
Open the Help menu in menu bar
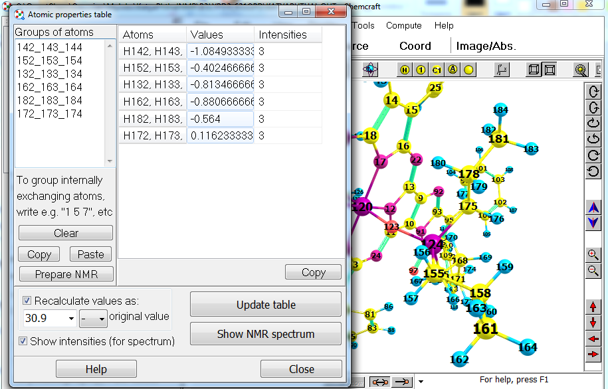pos(444,25)
